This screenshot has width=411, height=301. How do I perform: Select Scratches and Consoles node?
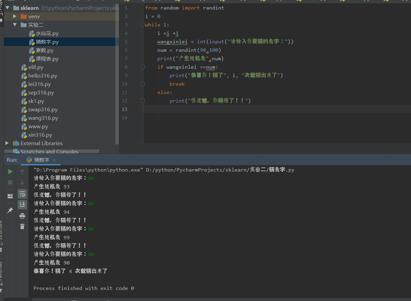(46, 152)
